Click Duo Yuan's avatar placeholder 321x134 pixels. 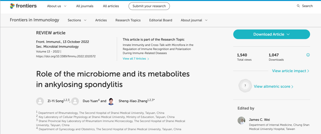(75, 101)
